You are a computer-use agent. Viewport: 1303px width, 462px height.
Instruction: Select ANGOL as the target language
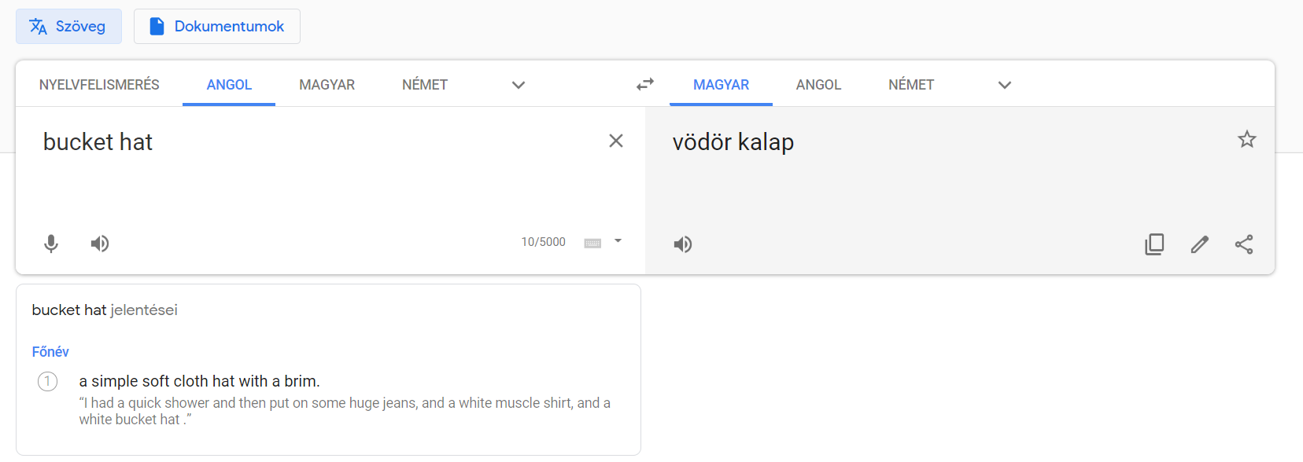click(x=818, y=85)
